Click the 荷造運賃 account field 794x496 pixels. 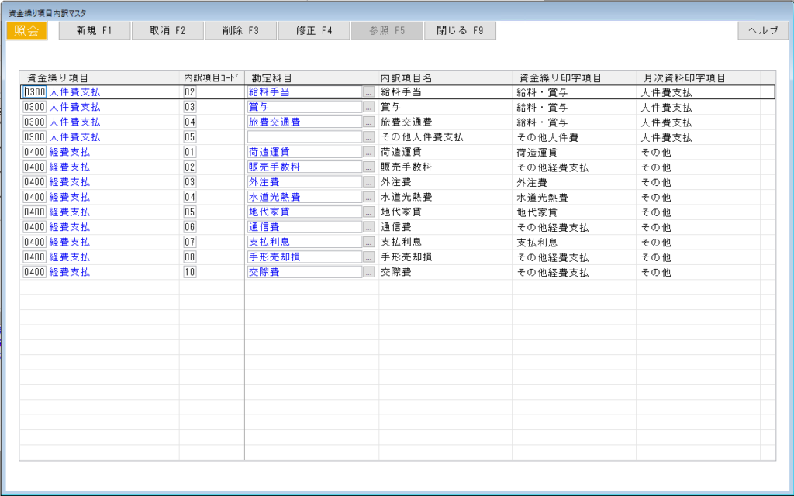pyautogui.click(x=304, y=152)
